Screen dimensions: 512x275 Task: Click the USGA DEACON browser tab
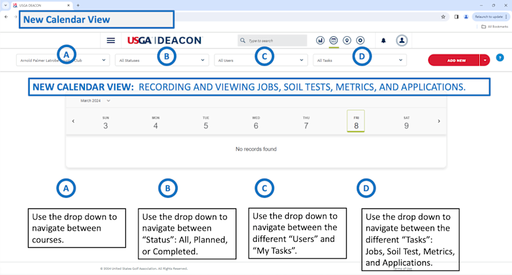(41, 5)
